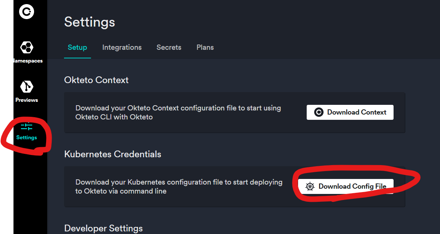Click the Kubernetes Credentials section heading
440x234 pixels.
[x=113, y=154]
